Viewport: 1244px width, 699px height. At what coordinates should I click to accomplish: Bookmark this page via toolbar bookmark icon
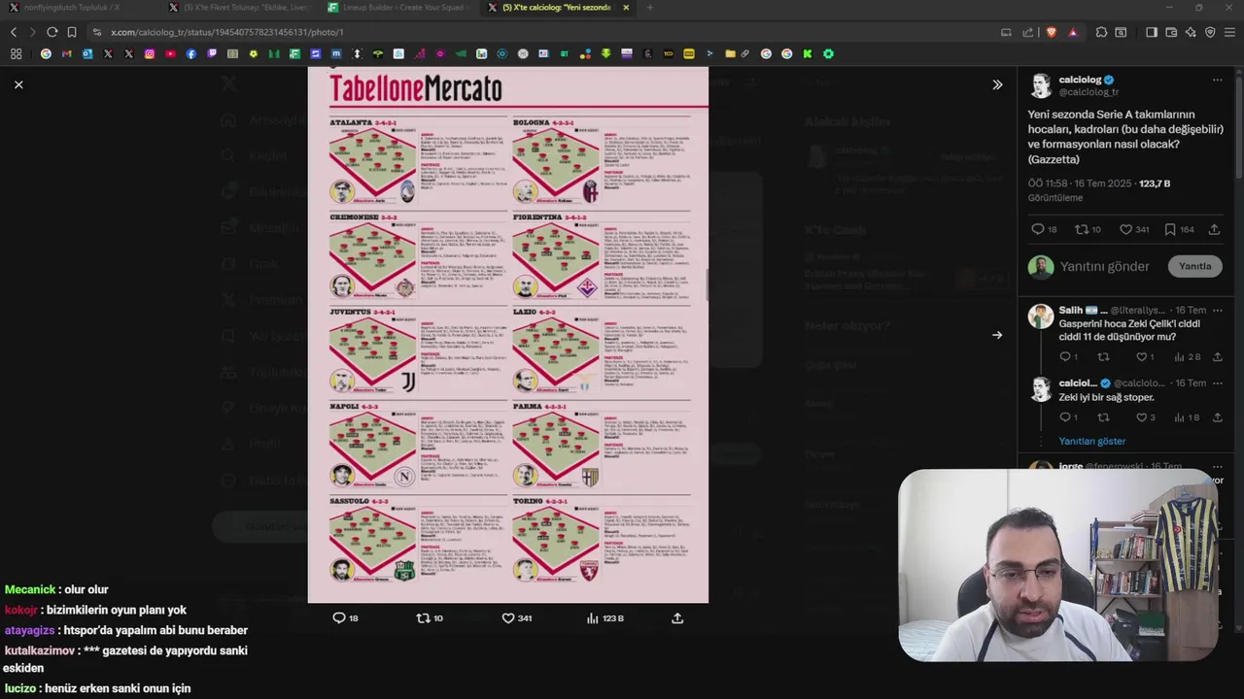click(x=72, y=32)
